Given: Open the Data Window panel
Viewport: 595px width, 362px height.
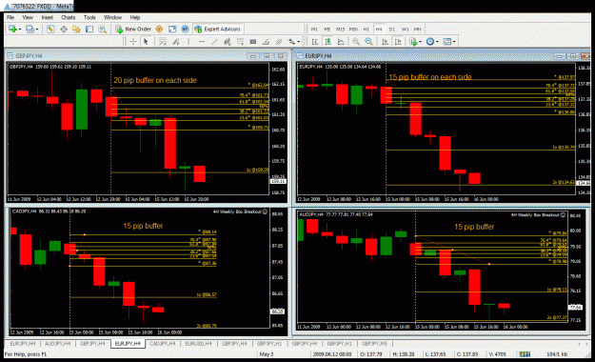Looking at the screenshot, I should [64, 30].
